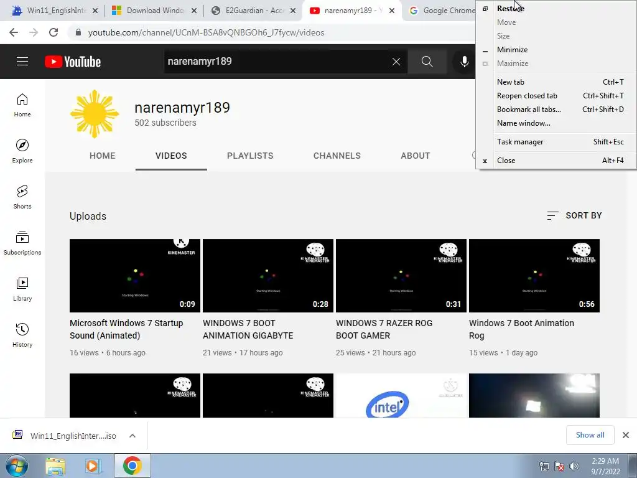The width and height of the screenshot is (637, 478).
Task: Open Home in the YouTube sidebar
Action: point(22,105)
